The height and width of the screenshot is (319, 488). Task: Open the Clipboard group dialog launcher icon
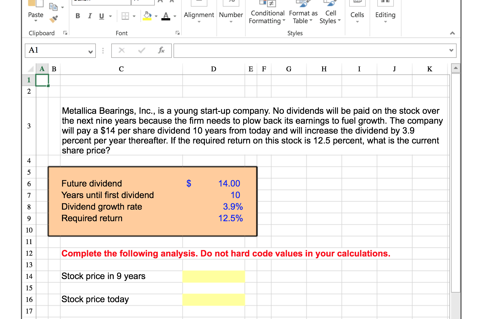coord(65,33)
